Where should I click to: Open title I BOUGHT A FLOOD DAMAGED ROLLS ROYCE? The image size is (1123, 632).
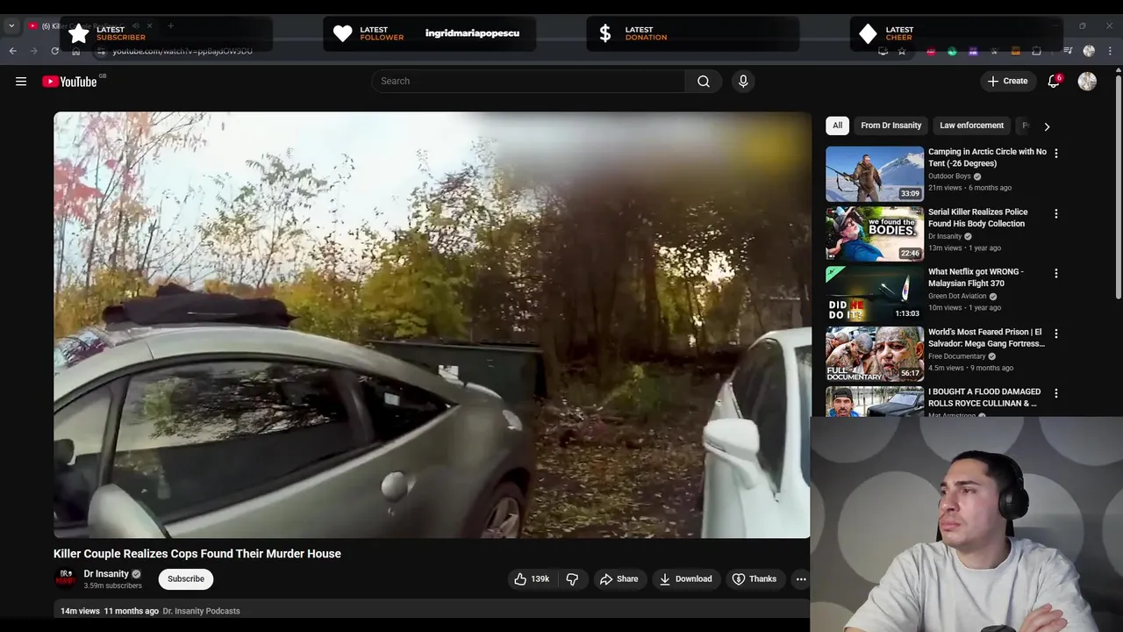[x=984, y=398]
